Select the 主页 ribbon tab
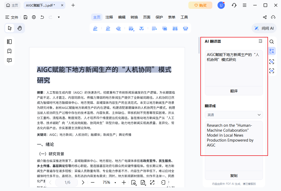 pyautogui.click(x=97, y=17)
